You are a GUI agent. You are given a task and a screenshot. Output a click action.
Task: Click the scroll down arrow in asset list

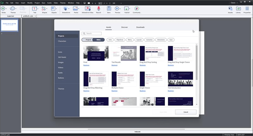(196, 104)
